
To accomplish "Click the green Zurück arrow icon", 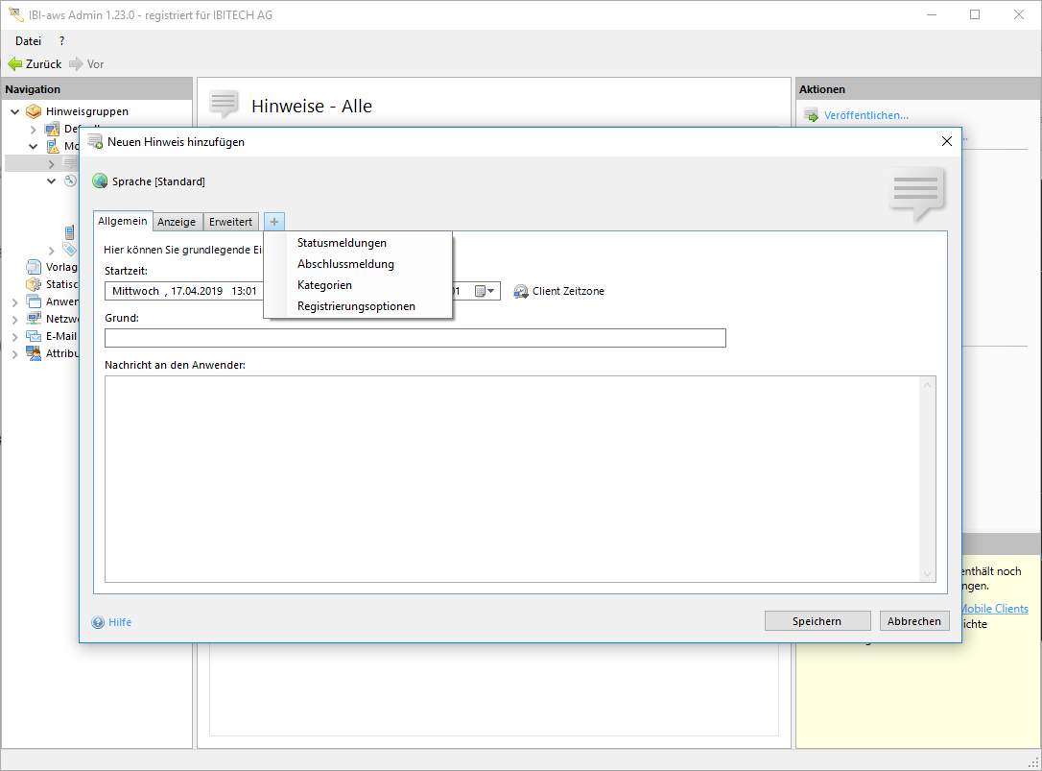I will click(x=15, y=64).
